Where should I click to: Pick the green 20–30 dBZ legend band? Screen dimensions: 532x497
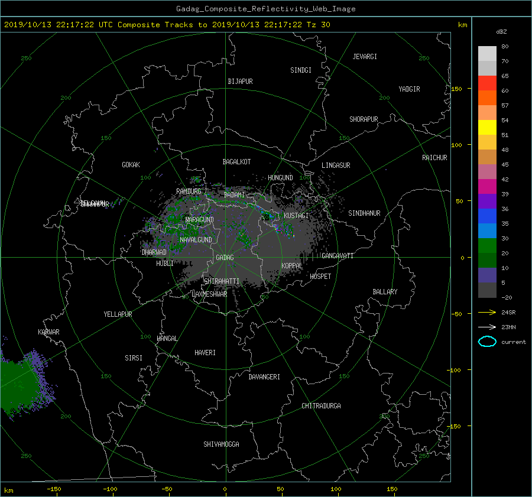click(487, 245)
